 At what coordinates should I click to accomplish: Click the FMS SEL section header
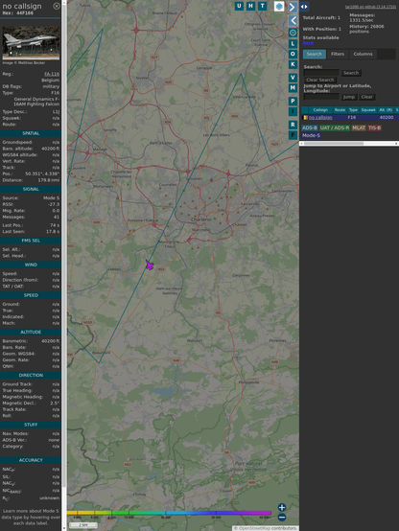coord(31,241)
